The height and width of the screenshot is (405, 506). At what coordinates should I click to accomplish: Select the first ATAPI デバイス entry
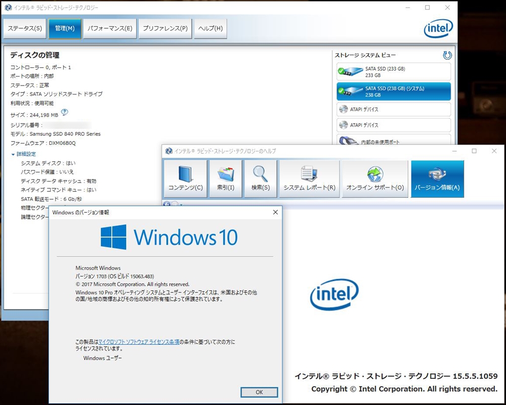[x=393, y=109]
